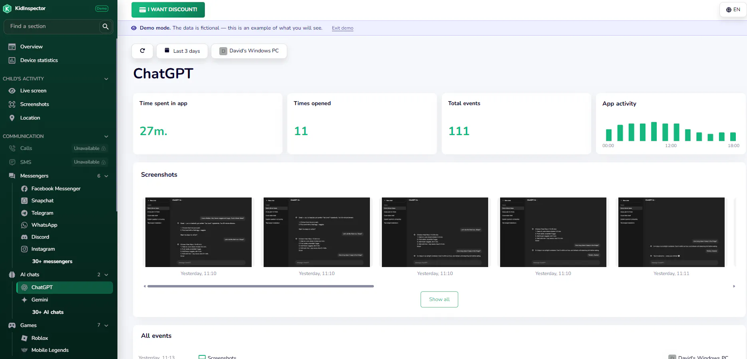Collapse the Games group chevron
The width and height of the screenshot is (747, 359).
[106, 325]
